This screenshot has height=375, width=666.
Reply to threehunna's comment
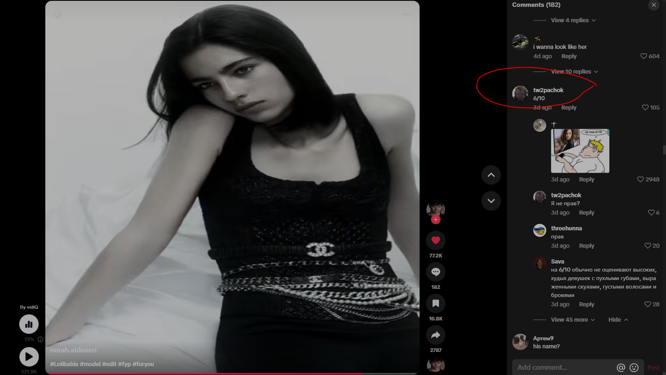point(586,246)
